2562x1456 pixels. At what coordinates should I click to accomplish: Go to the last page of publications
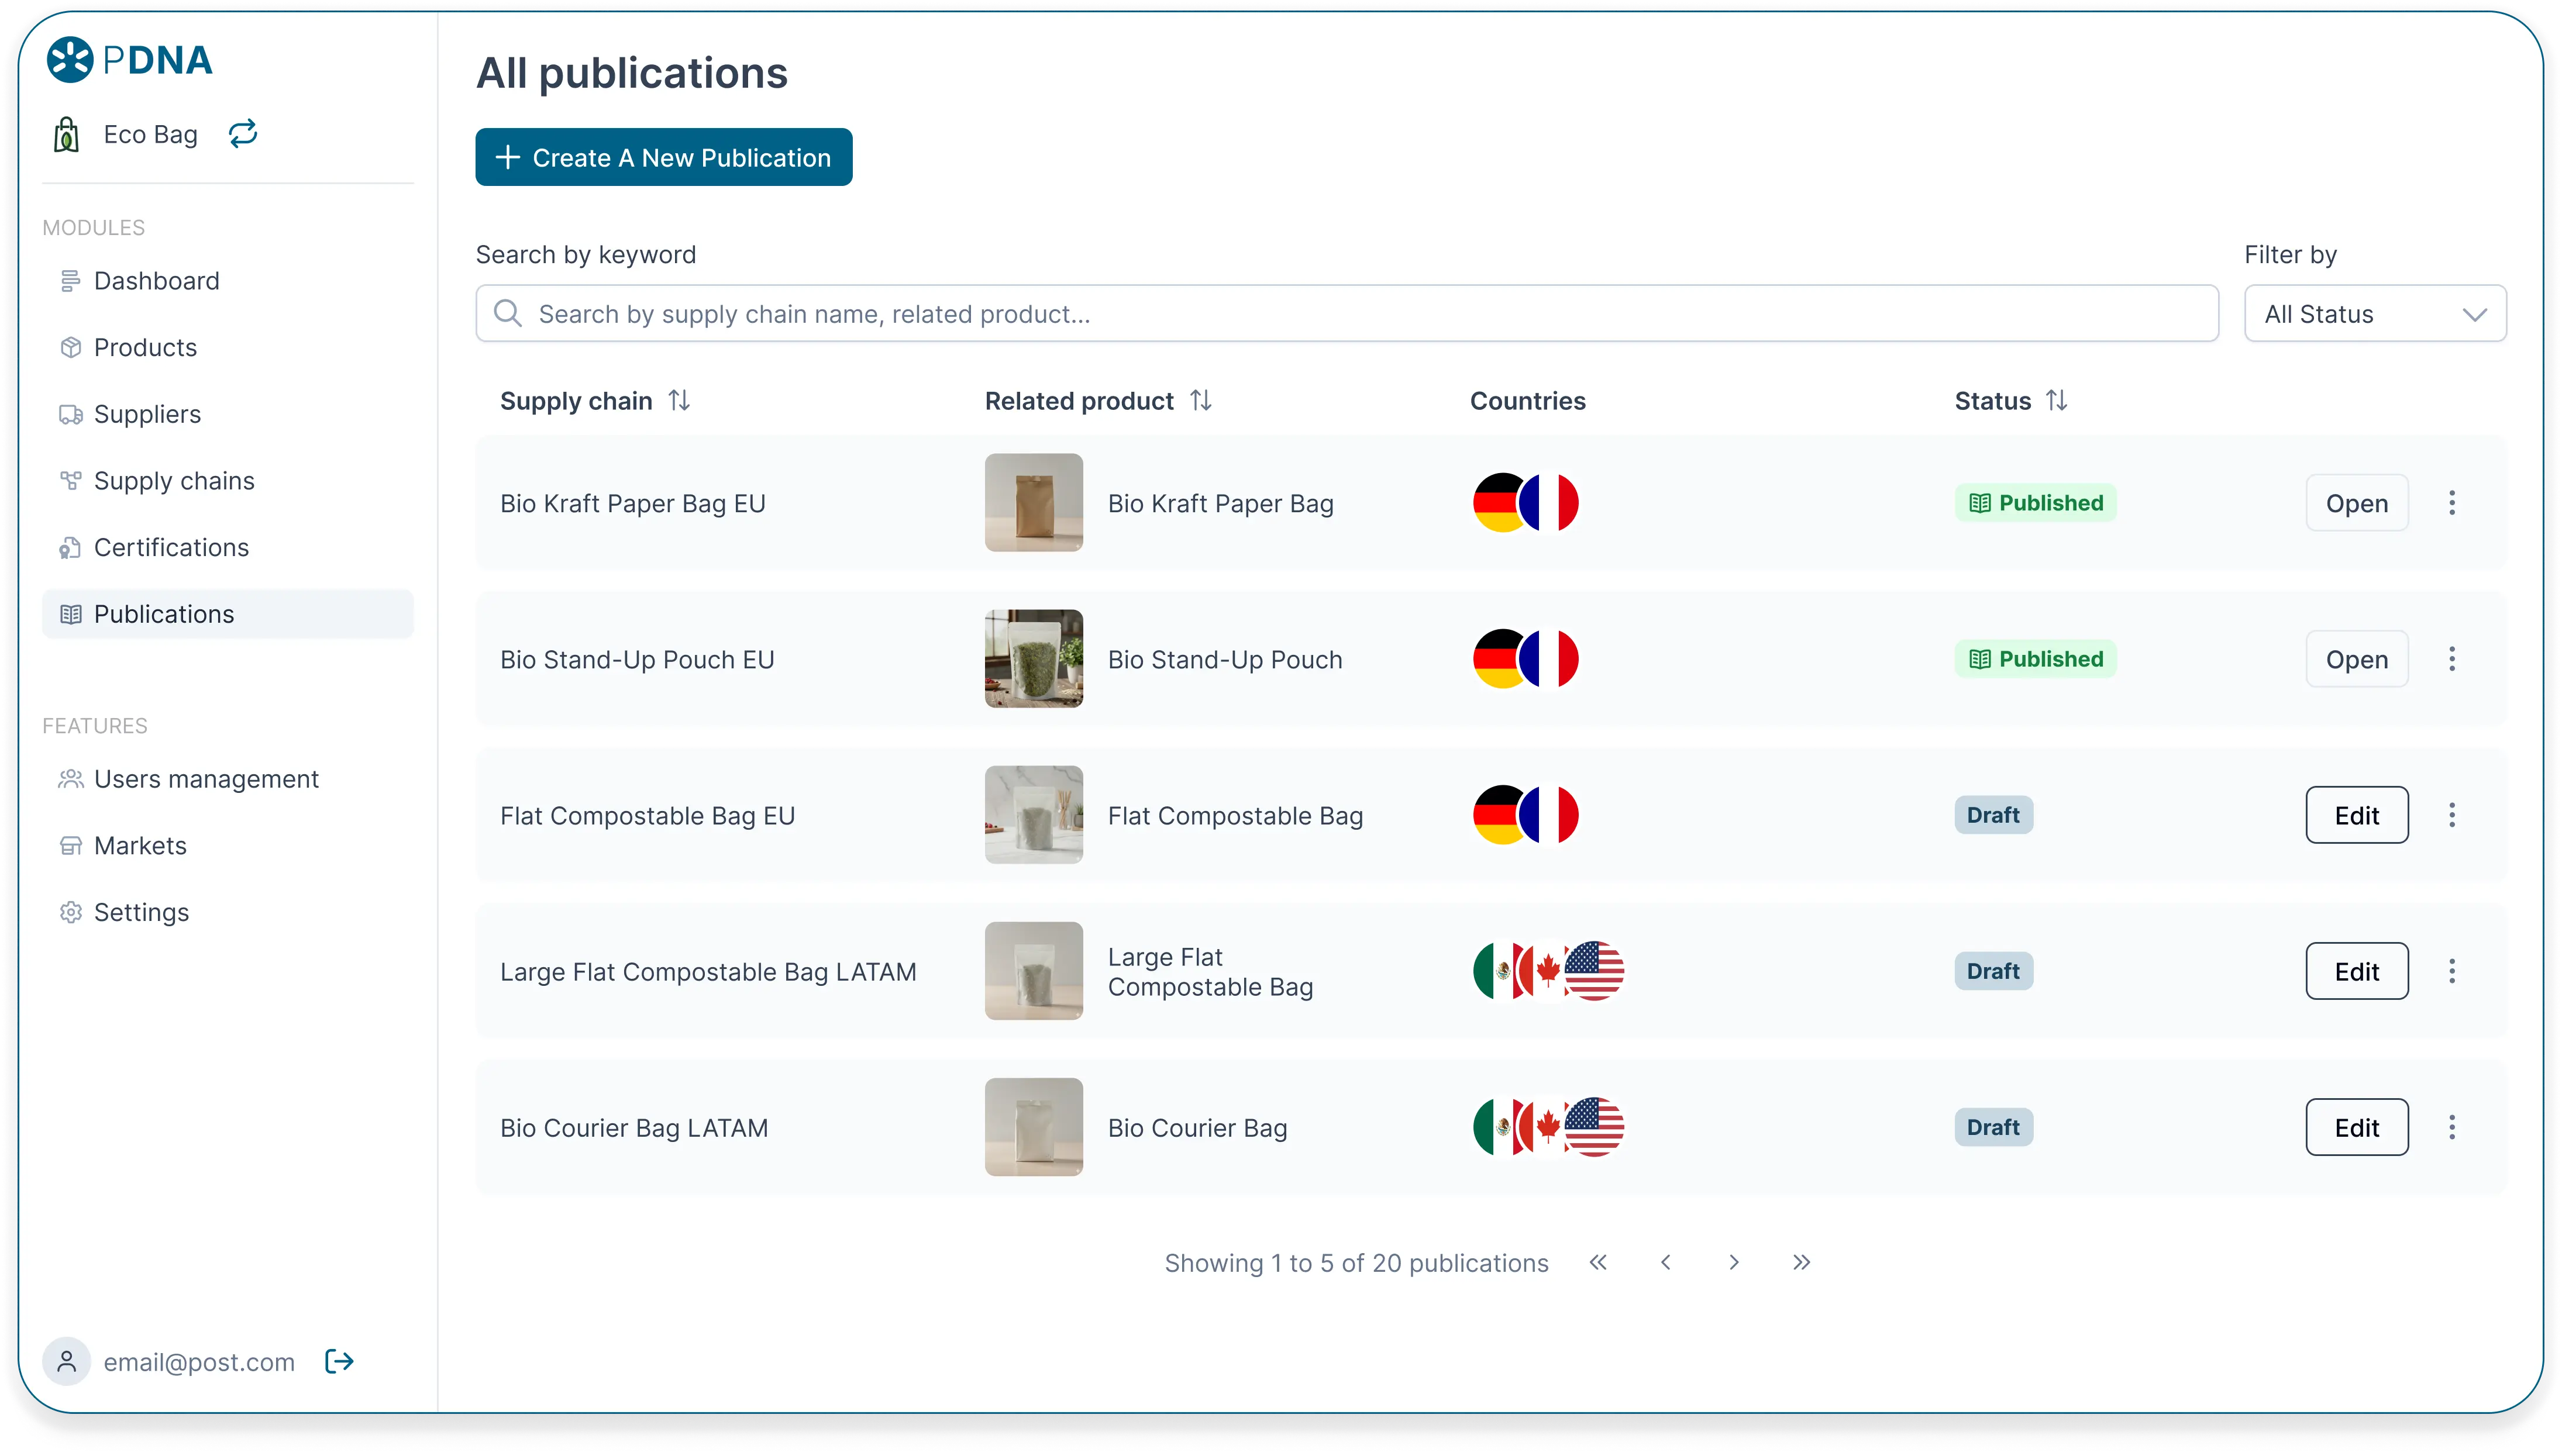pos(1801,1262)
